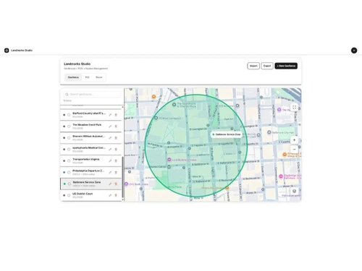Screen dimensions: 362x271
Task: Edit the Transportation Virginia geofence
Action: pos(110,160)
